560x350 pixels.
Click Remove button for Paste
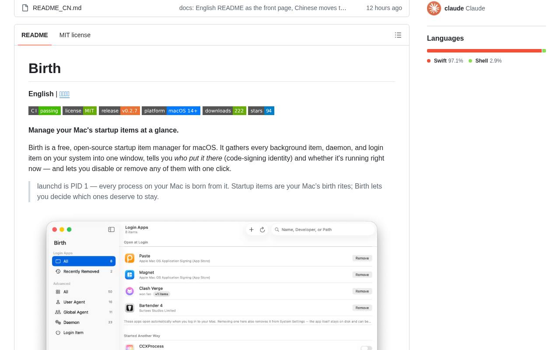(362, 258)
